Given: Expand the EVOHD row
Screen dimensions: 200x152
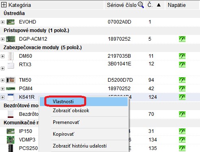Looking at the screenshot, I should [2, 22].
